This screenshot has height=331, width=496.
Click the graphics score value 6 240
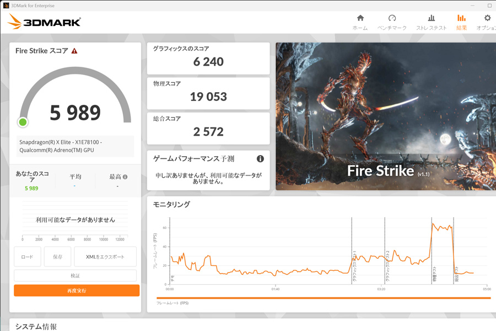point(208,62)
